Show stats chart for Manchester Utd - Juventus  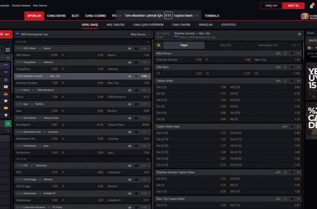click(x=129, y=132)
